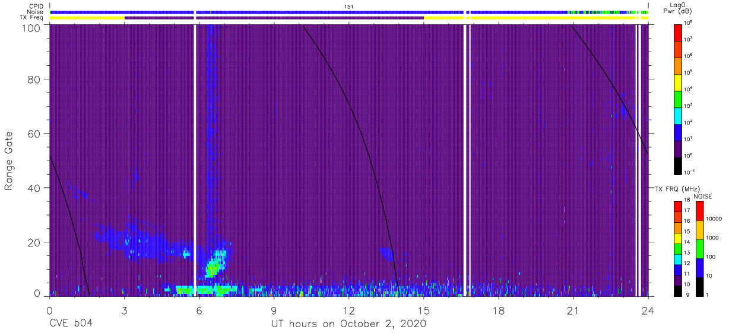Click the '1000' tick on NOISE colorbar
Image resolution: width=729 pixels, height=336 pixels.
coord(712,238)
